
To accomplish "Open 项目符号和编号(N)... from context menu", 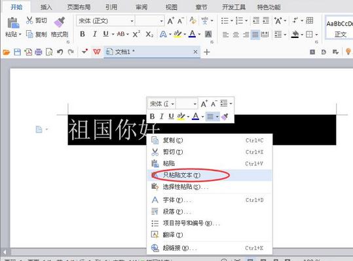I will tap(210, 223).
